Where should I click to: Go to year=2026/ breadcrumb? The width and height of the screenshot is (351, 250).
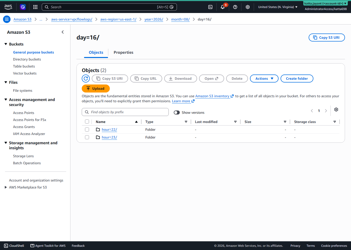click(154, 19)
